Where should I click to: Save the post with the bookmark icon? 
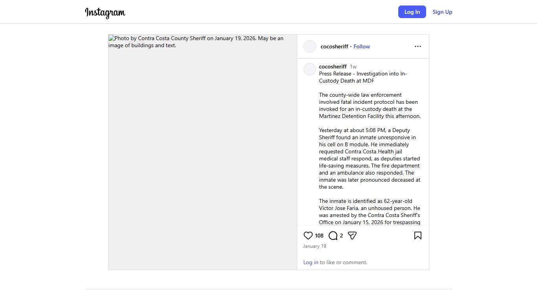417,236
